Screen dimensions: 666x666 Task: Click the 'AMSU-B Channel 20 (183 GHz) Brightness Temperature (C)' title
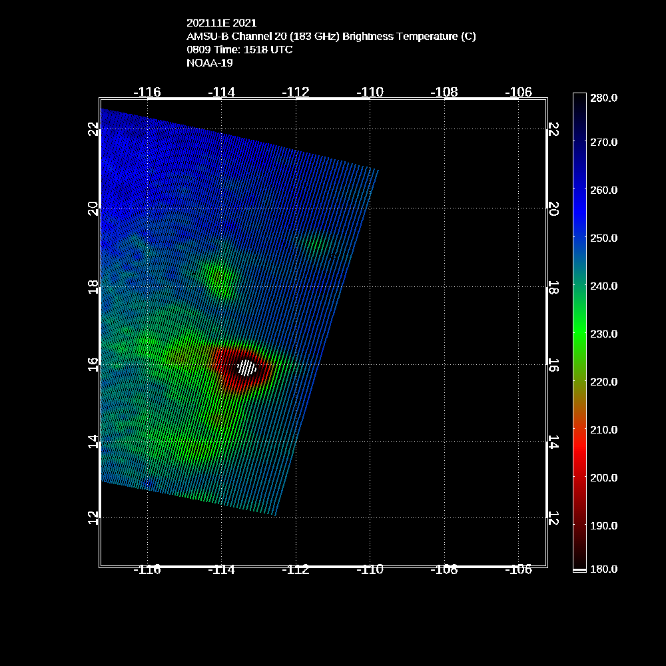click(x=331, y=37)
